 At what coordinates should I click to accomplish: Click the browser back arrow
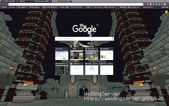pyautogui.click(x=2, y=5)
